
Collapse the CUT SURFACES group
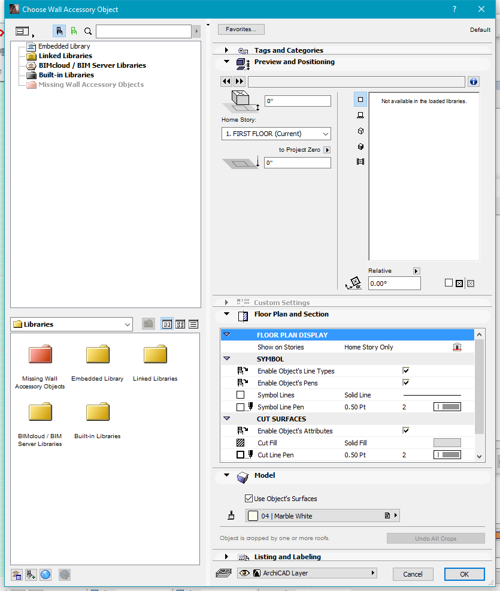coord(227,418)
